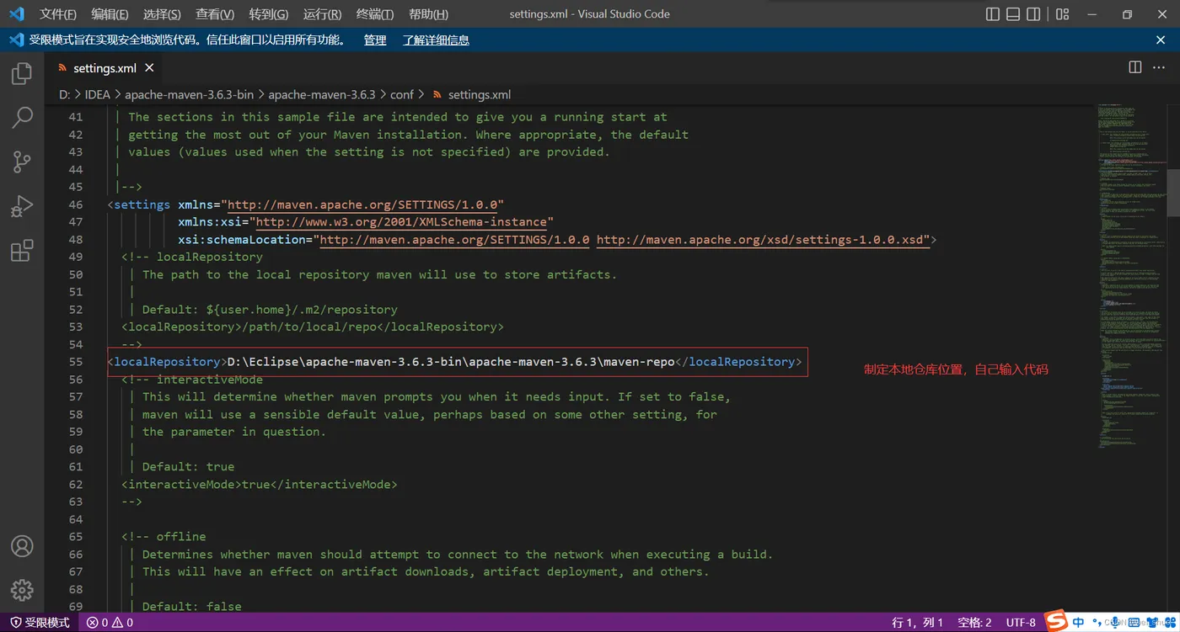Open the Extensions view
Image resolution: width=1180 pixels, height=632 pixels.
(22, 251)
